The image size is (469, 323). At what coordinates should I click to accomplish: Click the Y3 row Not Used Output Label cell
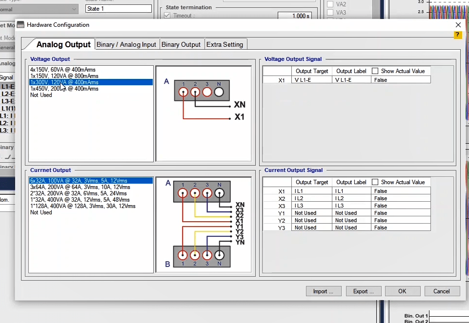pos(351,228)
